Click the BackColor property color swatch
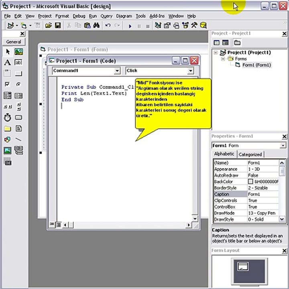Image resolution: width=289 pixels, height=289 pixels. [250, 181]
